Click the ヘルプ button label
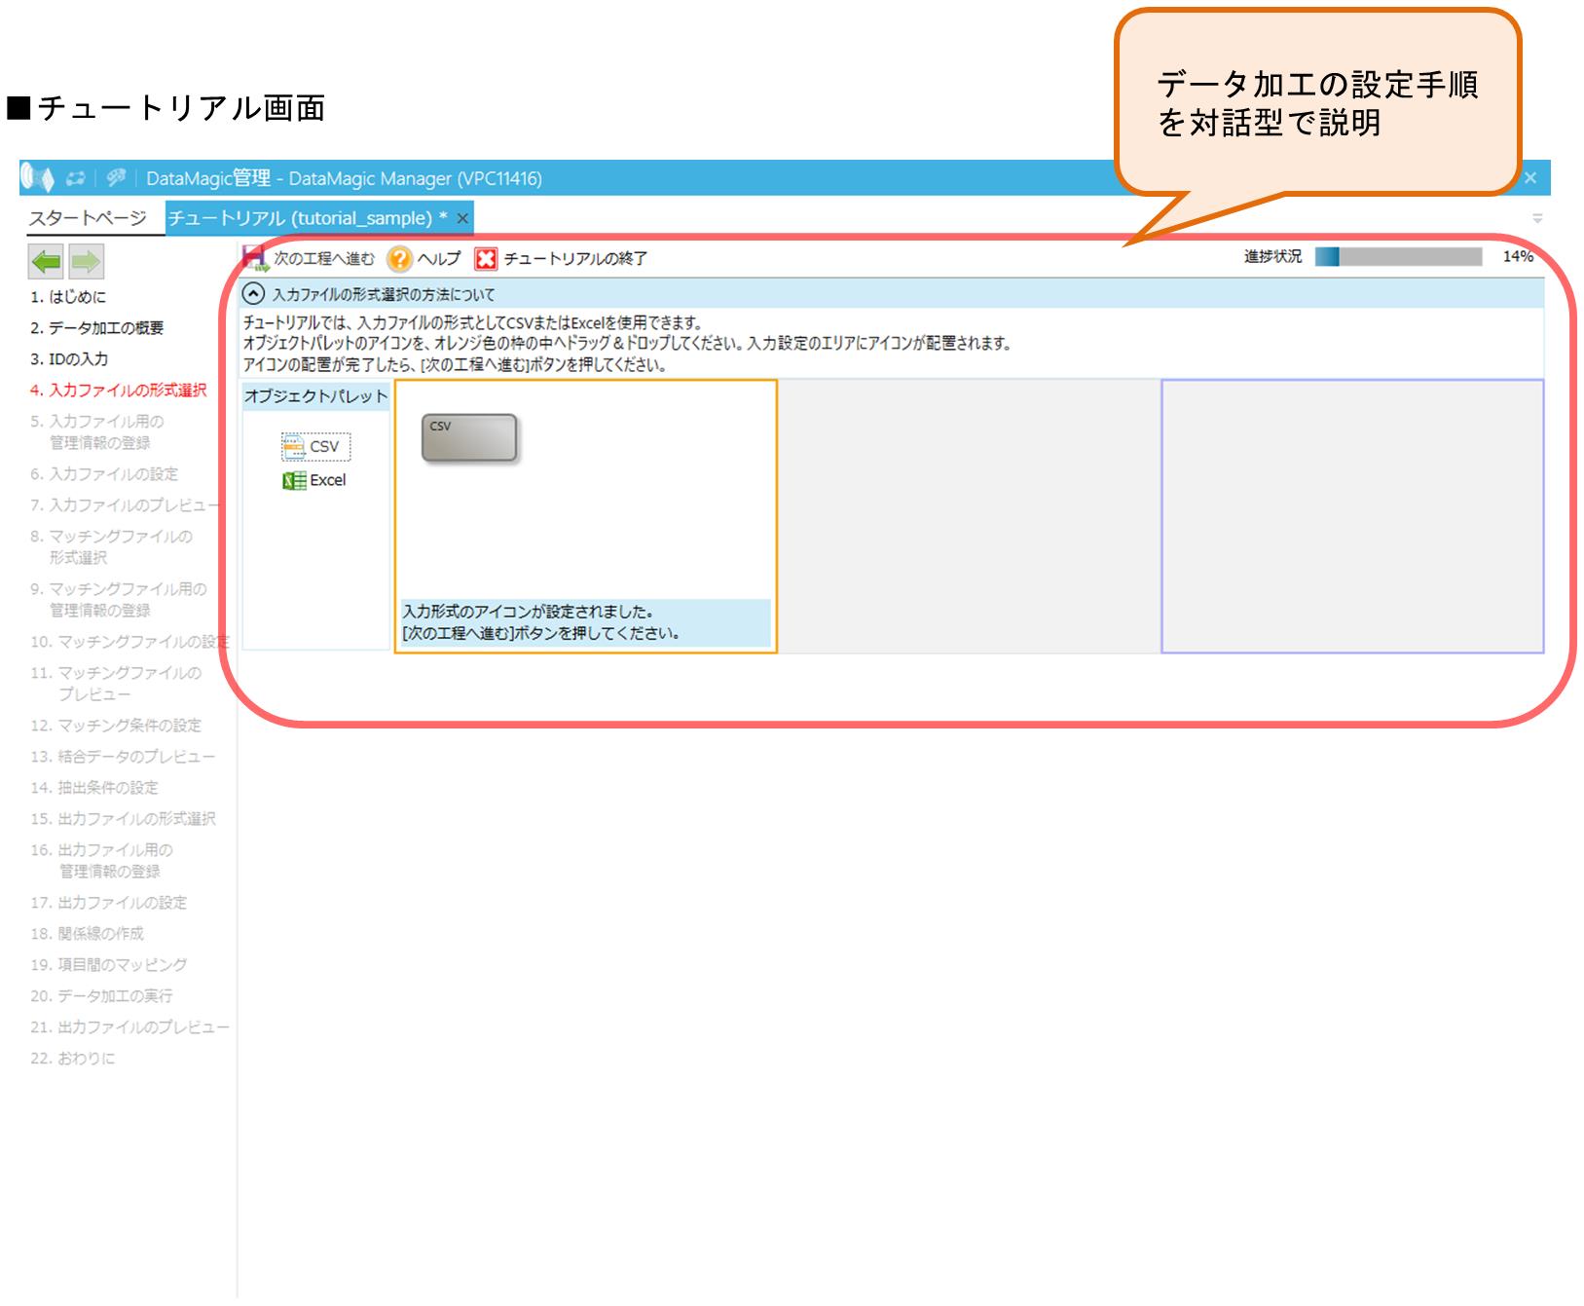This screenshot has width=1584, height=1306. click(x=439, y=258)
